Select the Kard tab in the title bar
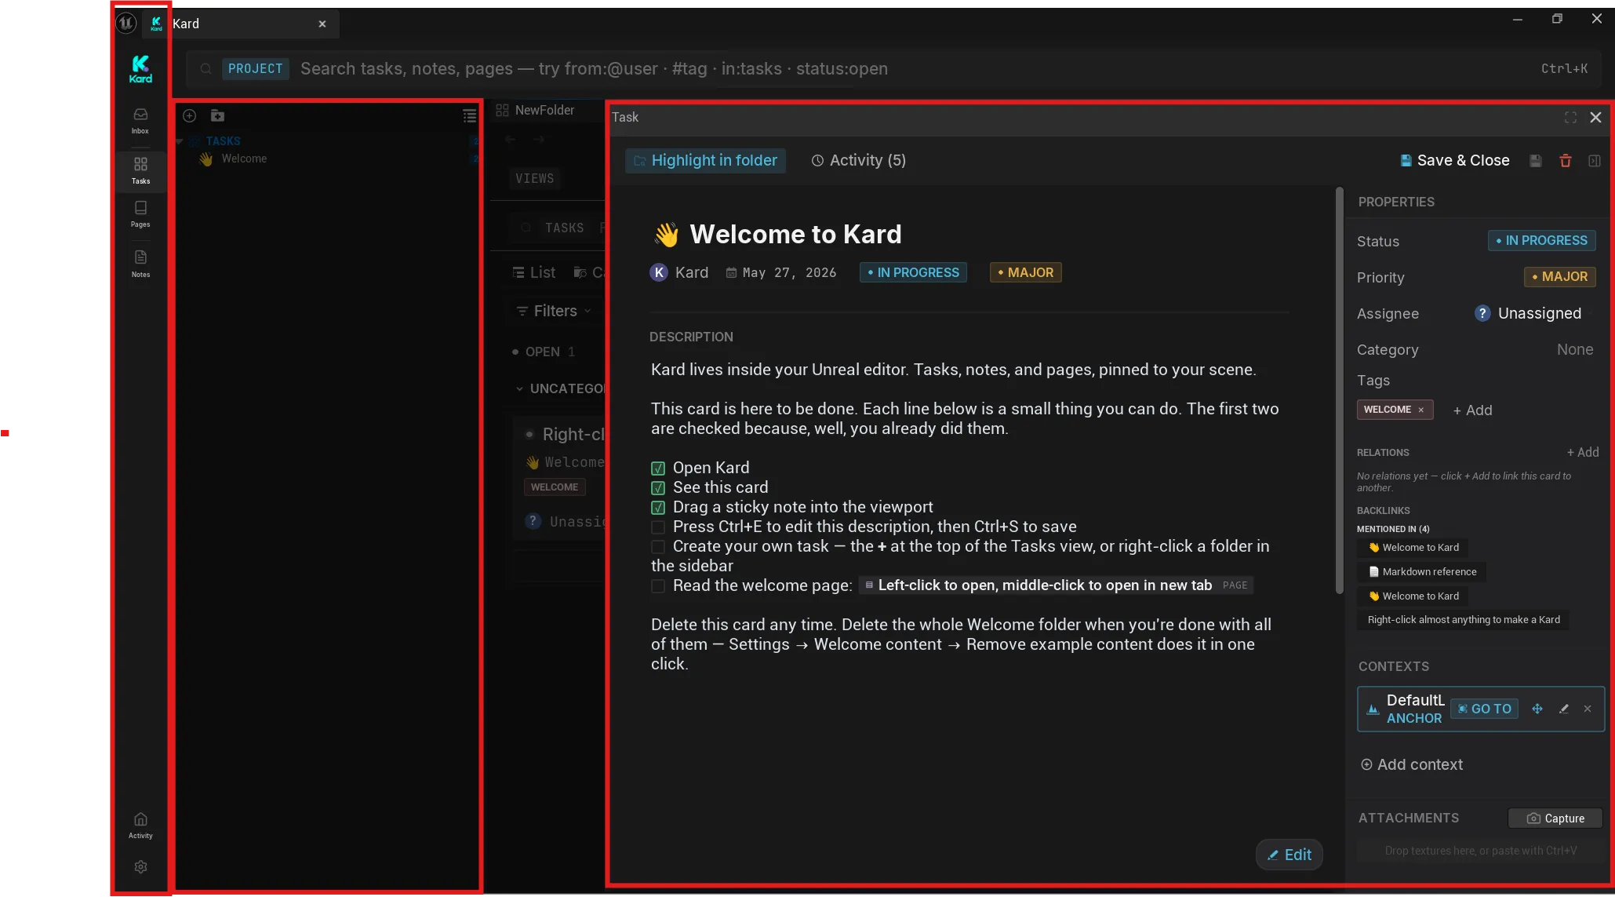This screenshot has width=1615, height=897. point(240,24)
